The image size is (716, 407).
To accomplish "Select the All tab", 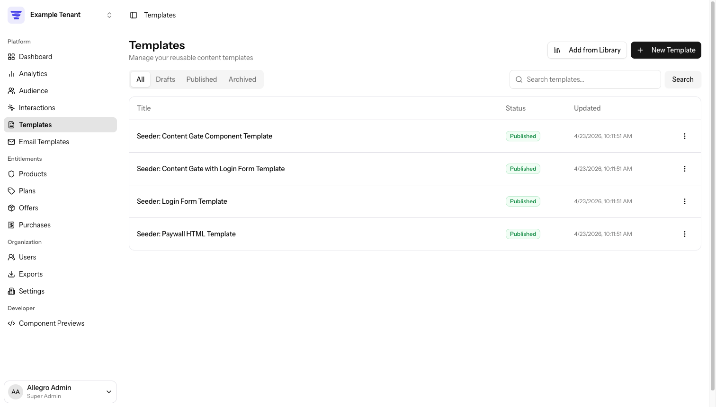I will [x=141, y=79].
